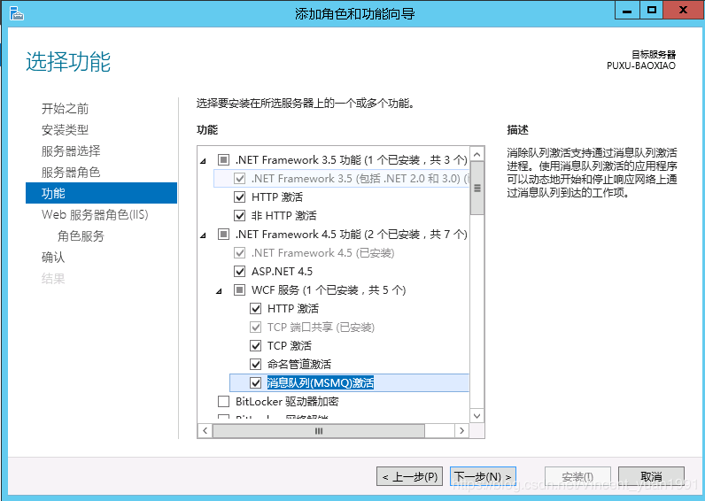Uncheck ASP.NET 4.5 checkbox
The height and width of the screenshot is (501, 705).
pos(240,272)
